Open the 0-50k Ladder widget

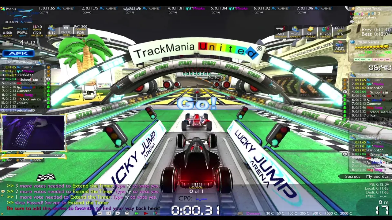tap(7, 31)
